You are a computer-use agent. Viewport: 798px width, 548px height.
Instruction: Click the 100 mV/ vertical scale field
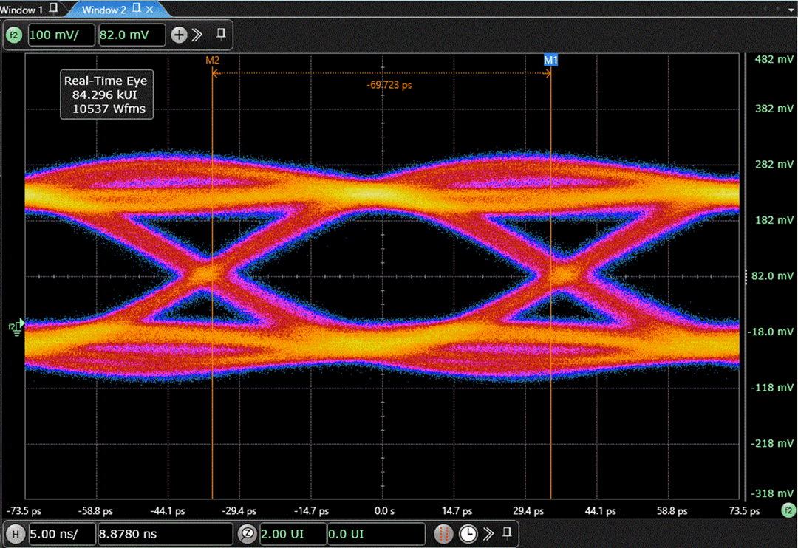point(62,35)
